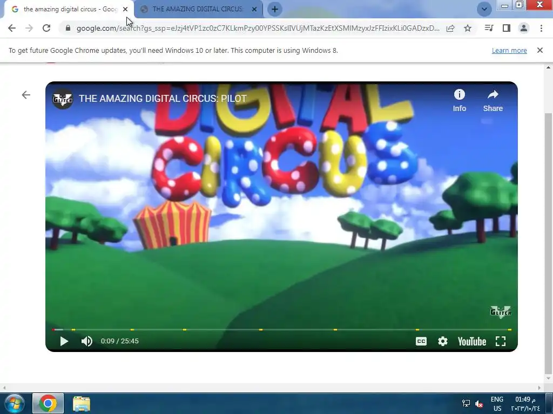The width and height of the screenshot is (553, 414).
Task: Open a new browser tab
Action: (275, 9)
